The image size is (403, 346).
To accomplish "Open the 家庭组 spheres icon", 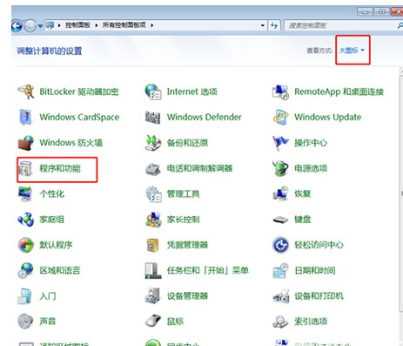I will pyautogui.click(x=26, y=220).
